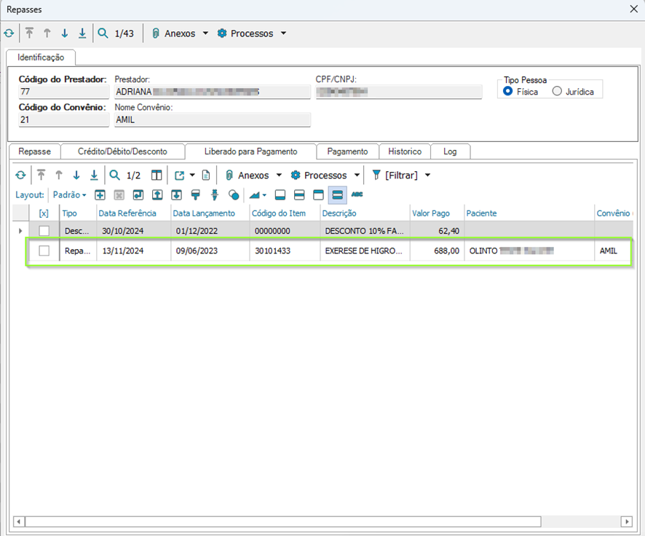
Task: Move to previous row in grid toolbar
Action: coord(59,175)
